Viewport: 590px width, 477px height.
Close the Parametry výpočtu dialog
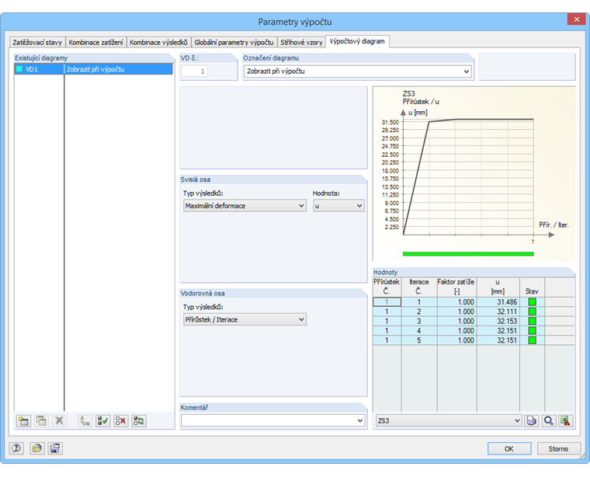click(x=576, y=19)
